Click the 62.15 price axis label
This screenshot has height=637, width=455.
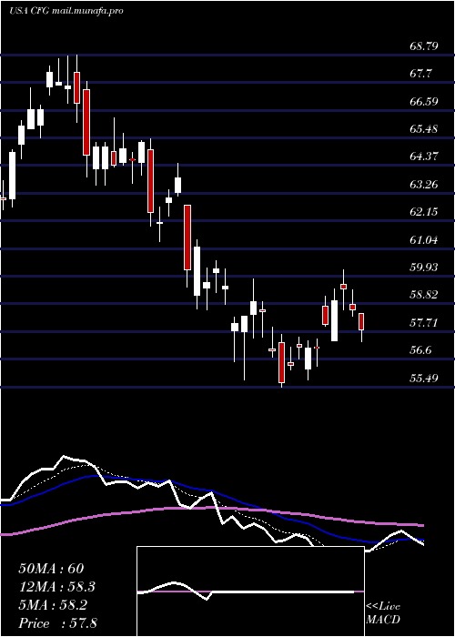[x=424, y=212]
